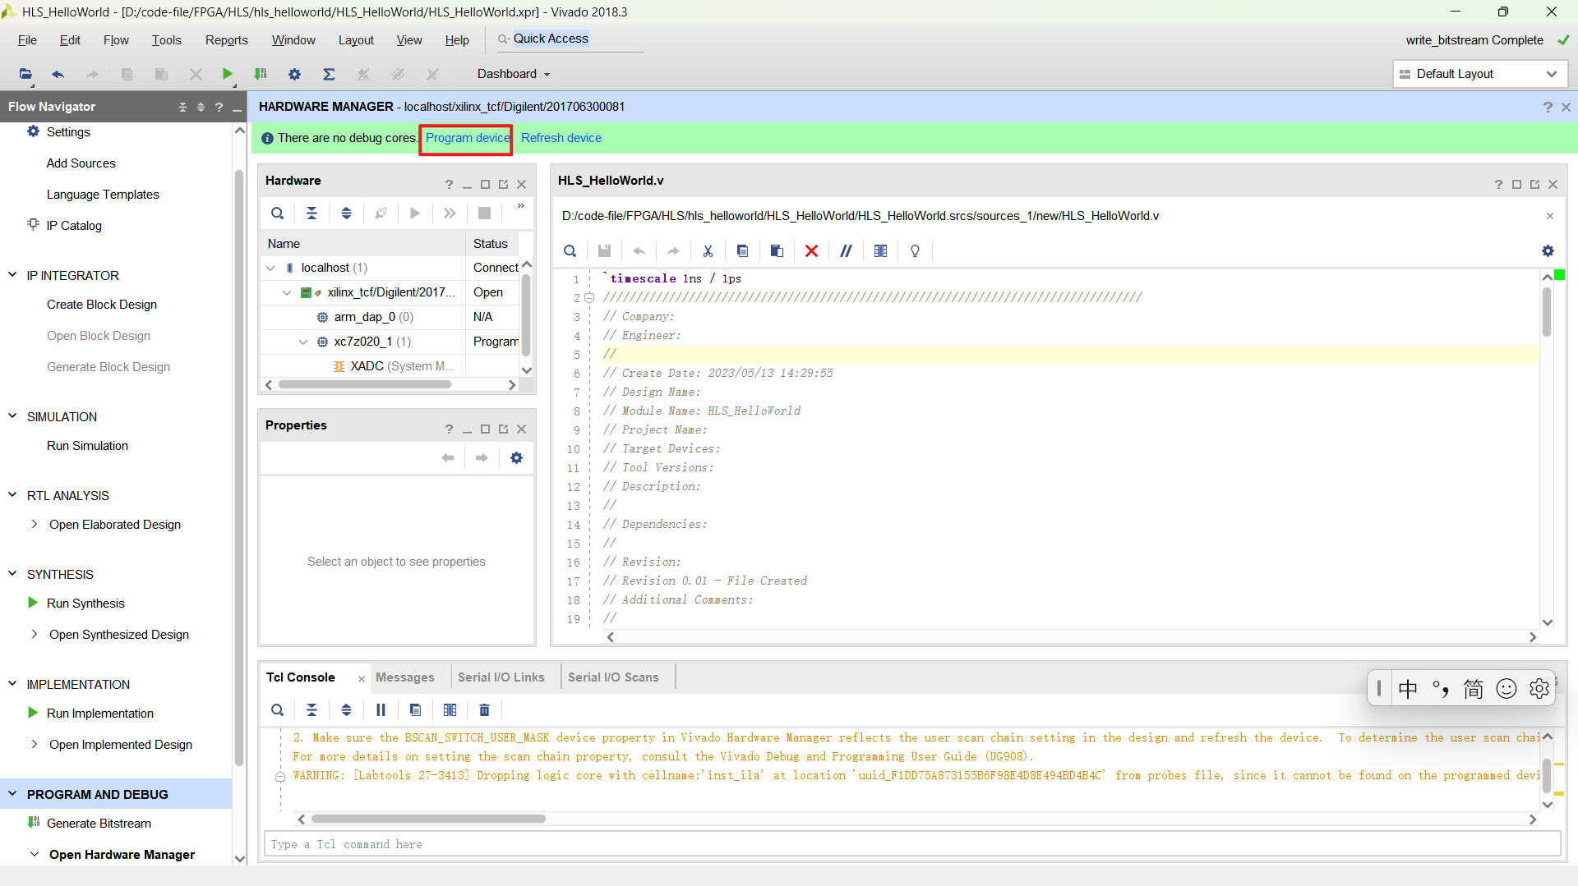Click Generate Bitstream
The image size is (1578, 886).
click(99, 824)
